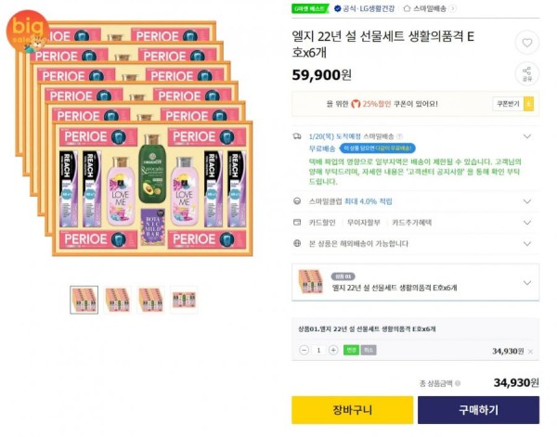Screen dimensions: 557x437
Task: Open the product option 01 dropdown
Action: pyautogui.click(x=415, y=282)
